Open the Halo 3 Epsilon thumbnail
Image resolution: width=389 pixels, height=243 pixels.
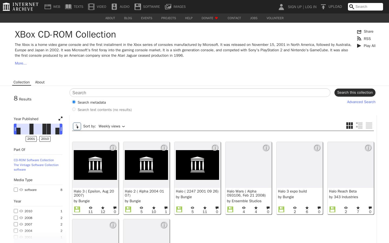(95, 165)
